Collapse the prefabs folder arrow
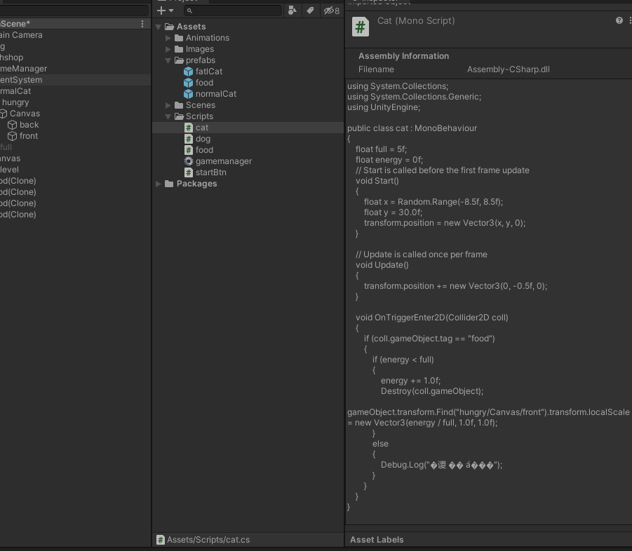The image size is (632, 551). 168,60
